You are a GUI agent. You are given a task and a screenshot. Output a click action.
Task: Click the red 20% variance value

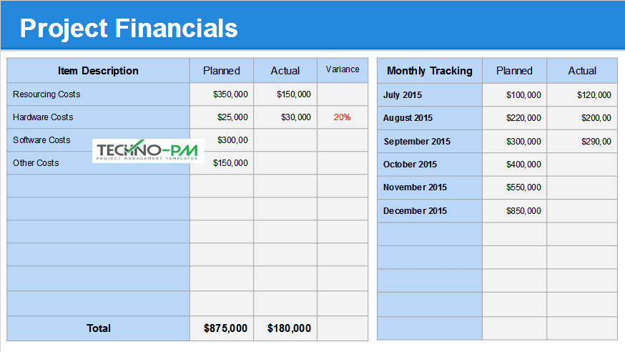(x=343, y=117)
